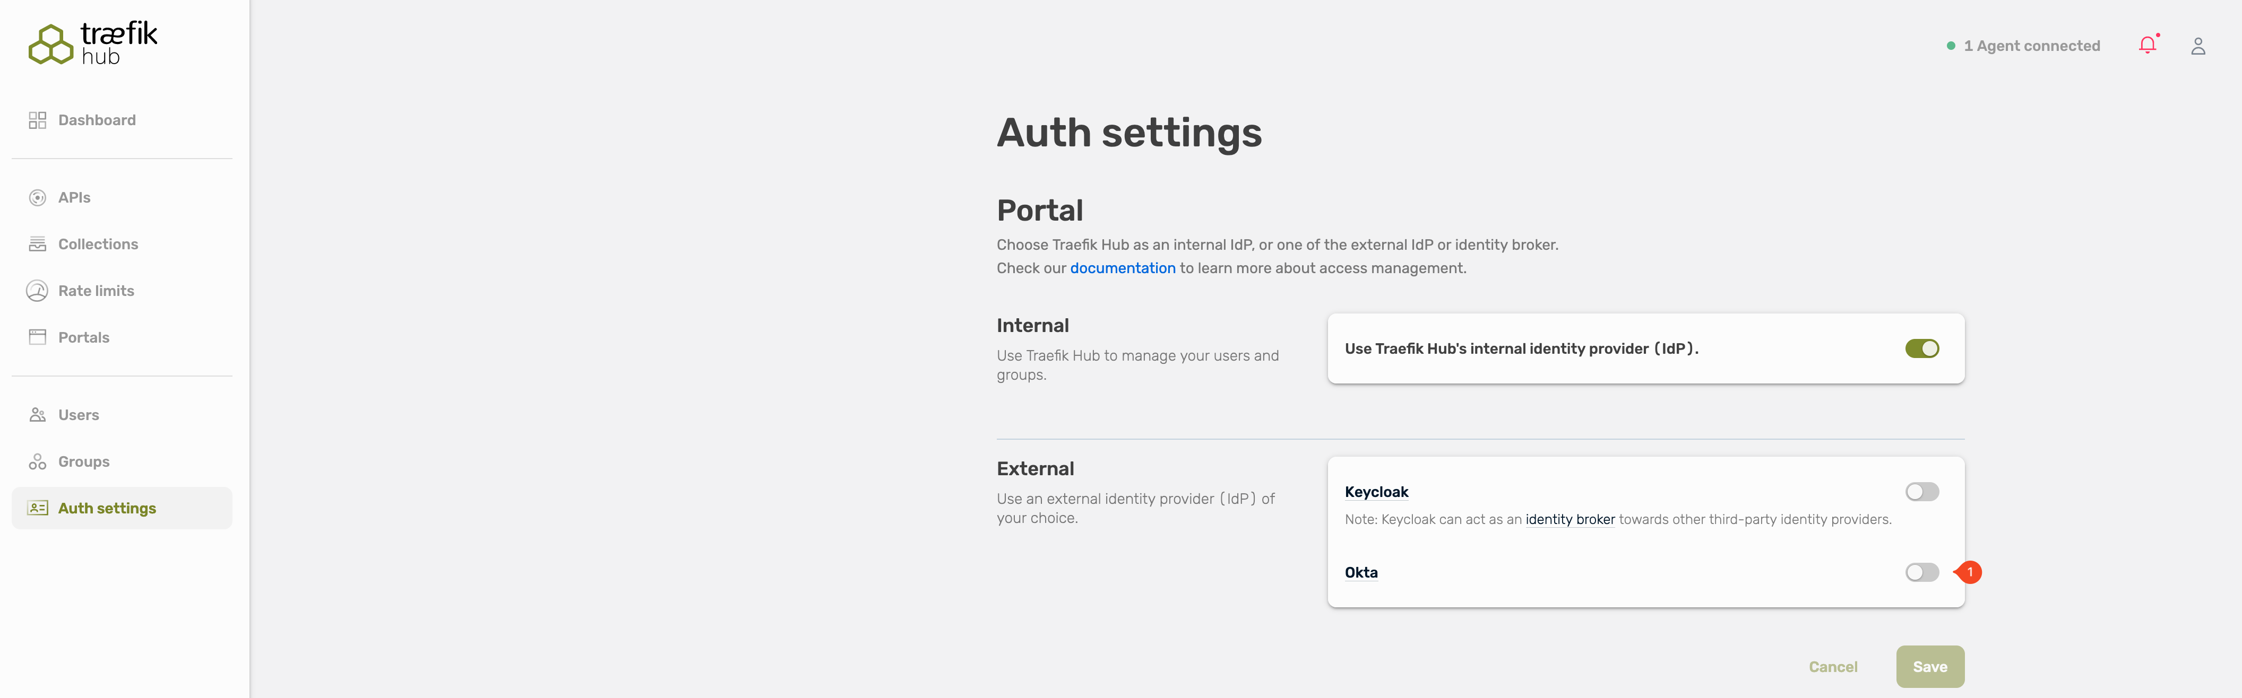Click the Cancel button

(x=1832, y=667)
